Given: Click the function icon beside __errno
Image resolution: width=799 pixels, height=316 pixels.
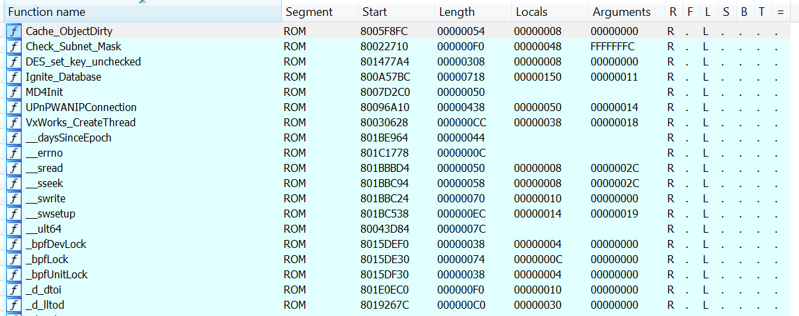Looking at the screenshot, I should click(x=14, y=153).
